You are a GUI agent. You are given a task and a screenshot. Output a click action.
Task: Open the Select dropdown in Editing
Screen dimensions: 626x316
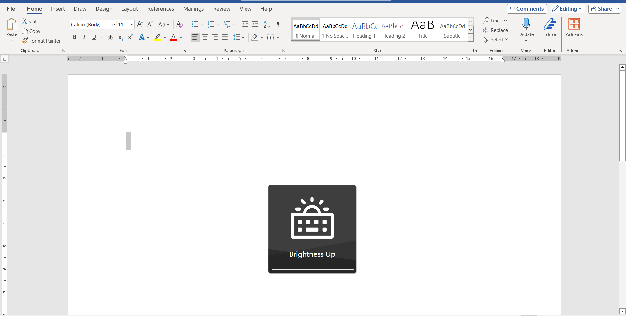[x=496, y=39]
